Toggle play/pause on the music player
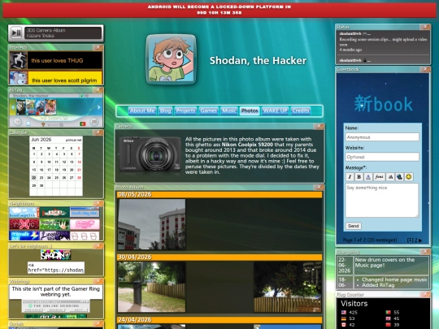This screenshot has height=329, width=439. click(16, 33)
